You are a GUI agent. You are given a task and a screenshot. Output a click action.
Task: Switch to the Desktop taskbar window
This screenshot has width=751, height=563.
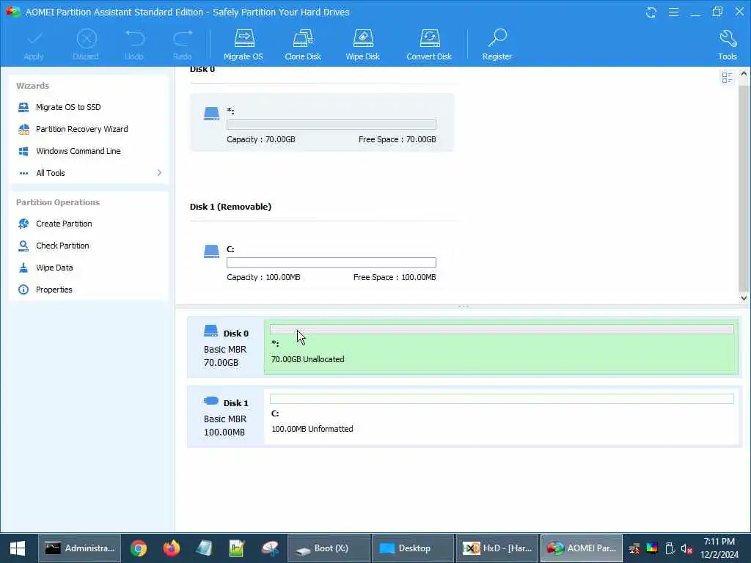[413, 548]
